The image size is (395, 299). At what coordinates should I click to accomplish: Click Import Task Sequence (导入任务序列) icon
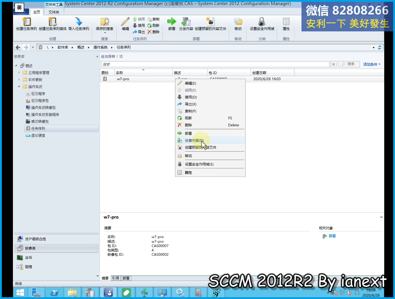pos(79,24)
